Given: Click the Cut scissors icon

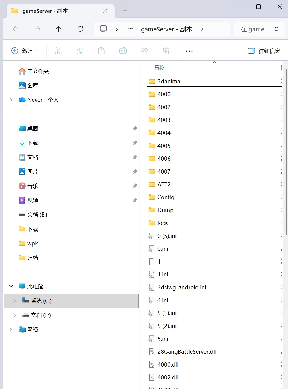Looking at the screenshot, I should click(x=58, y=51).
